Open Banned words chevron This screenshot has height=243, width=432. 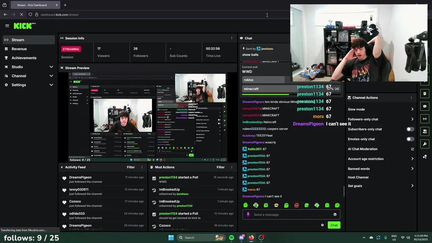(x=412, y=169)
